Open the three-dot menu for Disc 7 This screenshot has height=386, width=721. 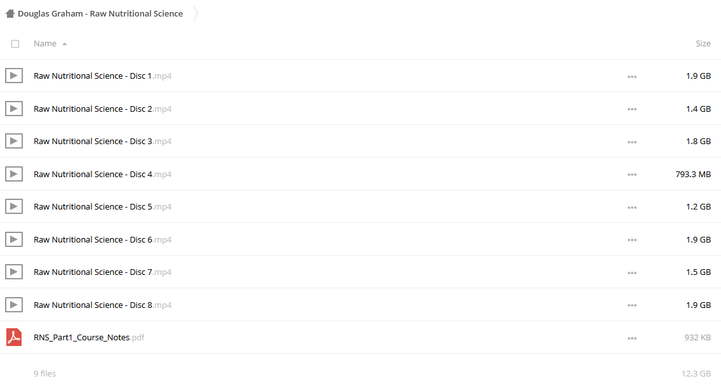point(632,273)
